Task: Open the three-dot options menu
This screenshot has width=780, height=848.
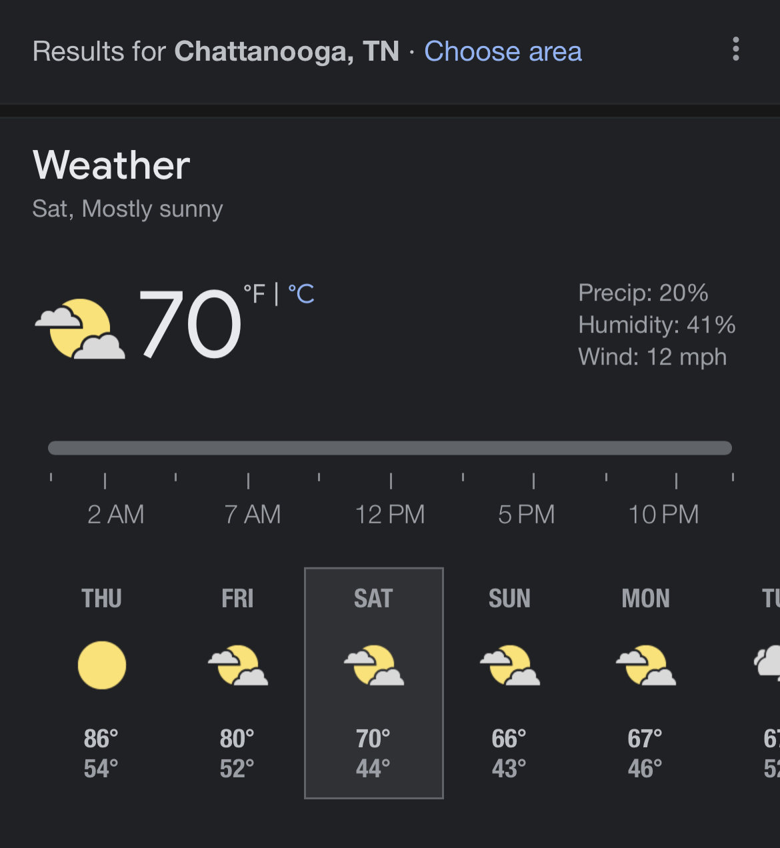Action: coord(736,49)
